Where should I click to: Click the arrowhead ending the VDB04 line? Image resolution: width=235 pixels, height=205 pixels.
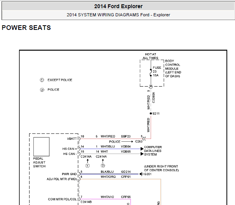[142, 149]
